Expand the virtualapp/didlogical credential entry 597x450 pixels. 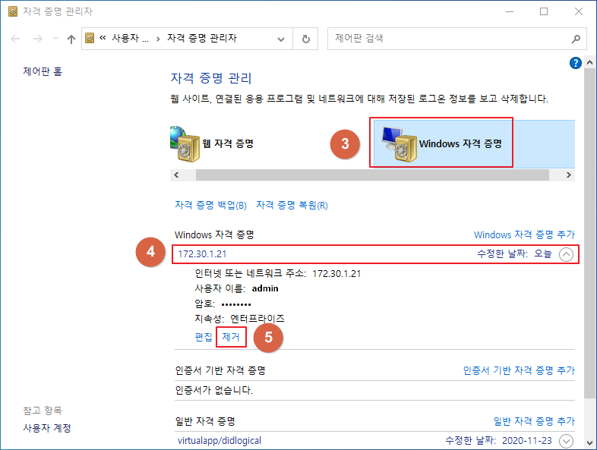point(566,441)
